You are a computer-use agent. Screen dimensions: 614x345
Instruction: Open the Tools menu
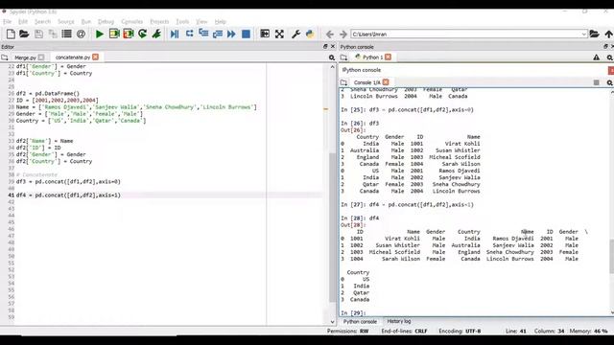(x=182, y=21)
